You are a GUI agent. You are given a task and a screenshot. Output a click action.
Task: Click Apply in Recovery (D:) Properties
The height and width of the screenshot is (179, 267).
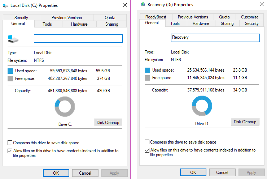pyautogui.click(x=251, y=172)
